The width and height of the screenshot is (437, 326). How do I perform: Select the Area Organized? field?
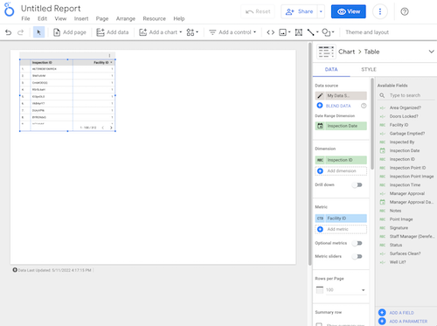click(x=406, y=108)
